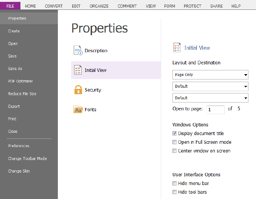Expand the second Default dropdown
The image size is (256, 199).
(210, 86)
